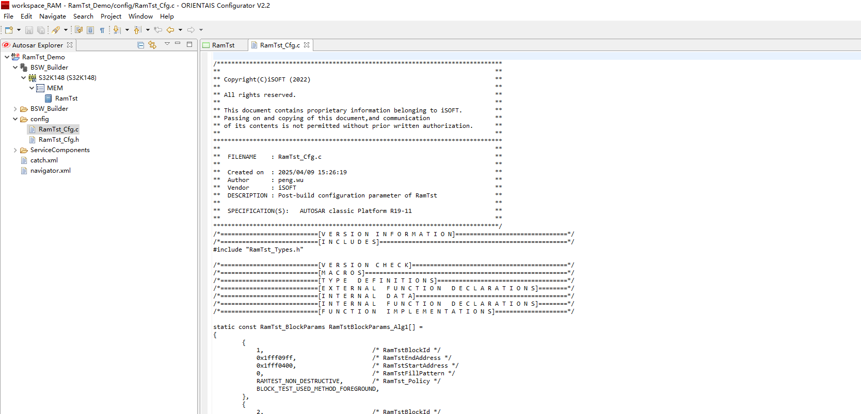
Task: Expand the ServiceComponents folder
Action: tap(15, 150)
